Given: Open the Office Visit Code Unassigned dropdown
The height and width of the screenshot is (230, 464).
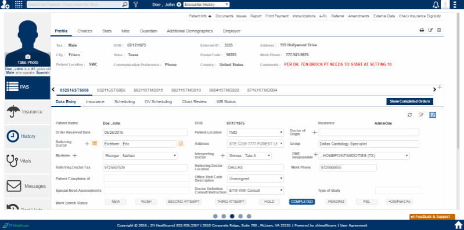Looking at the screenshot, I should coord(256,178).
